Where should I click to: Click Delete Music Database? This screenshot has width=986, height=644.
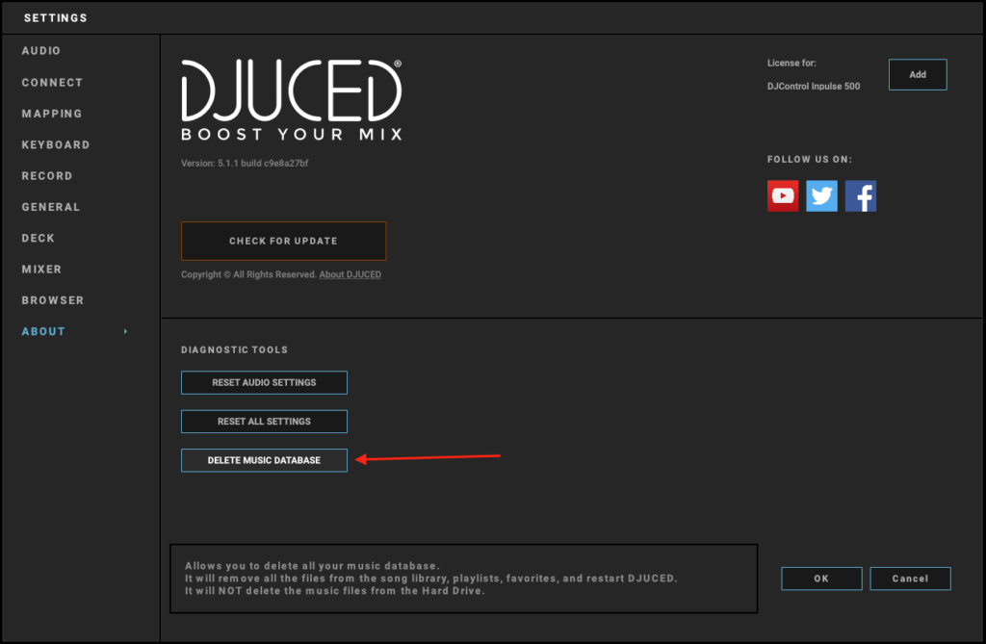(264, 461)
